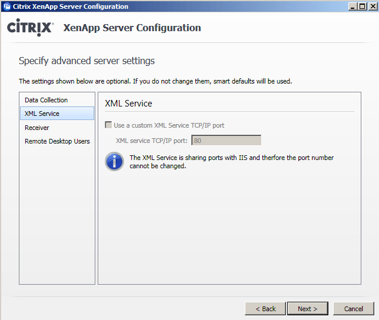Go back with the Back button

(x=265, y=309)
